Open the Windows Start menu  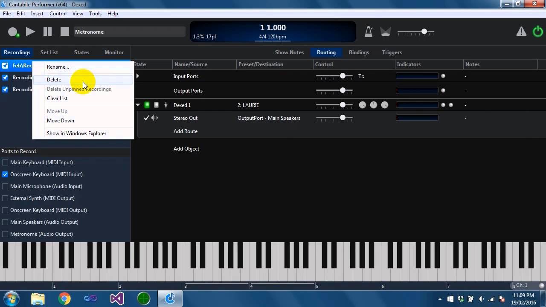tap(12, 298)
